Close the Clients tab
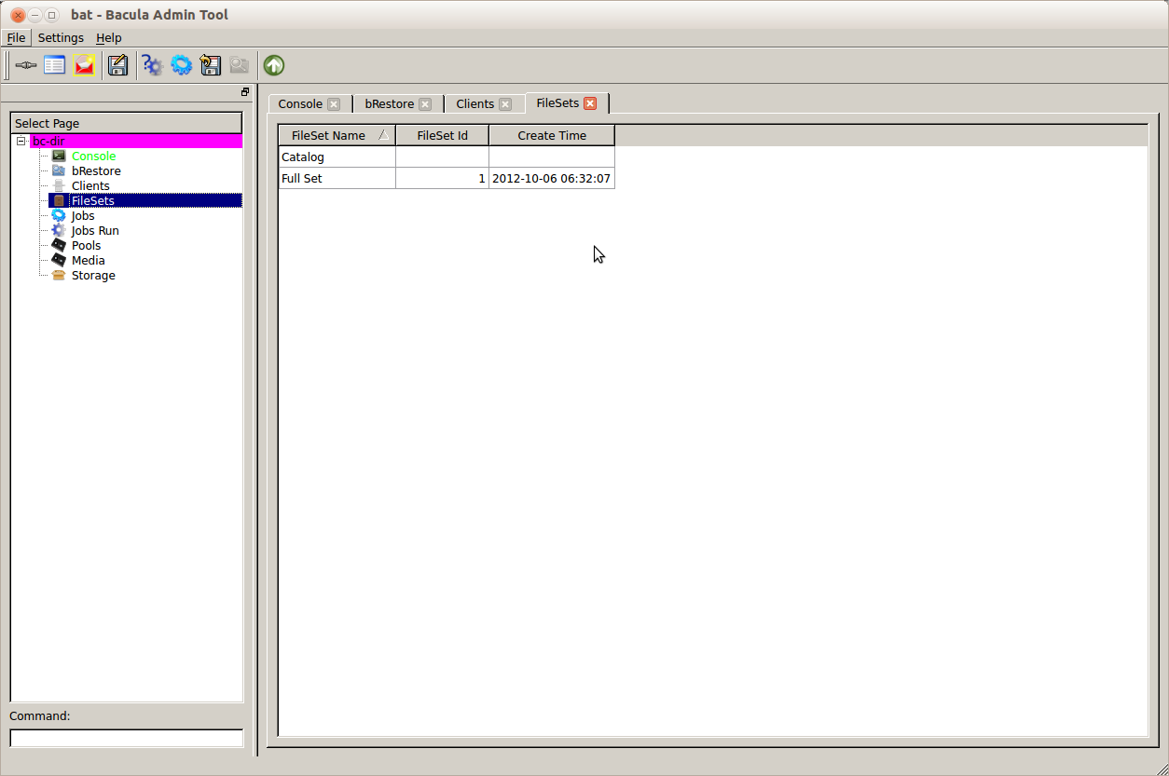 pos(508,103)
